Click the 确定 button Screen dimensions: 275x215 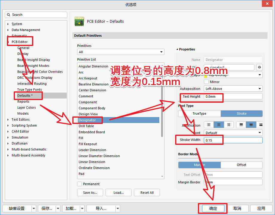[x=213, y=208]
